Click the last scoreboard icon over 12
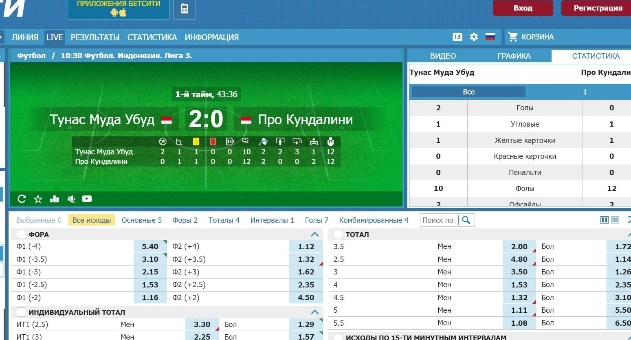Viewport: 631px width, 340px height. point(330,141)
